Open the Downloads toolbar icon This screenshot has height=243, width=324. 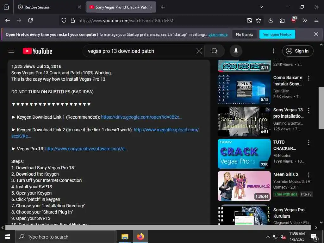[271, 20]
